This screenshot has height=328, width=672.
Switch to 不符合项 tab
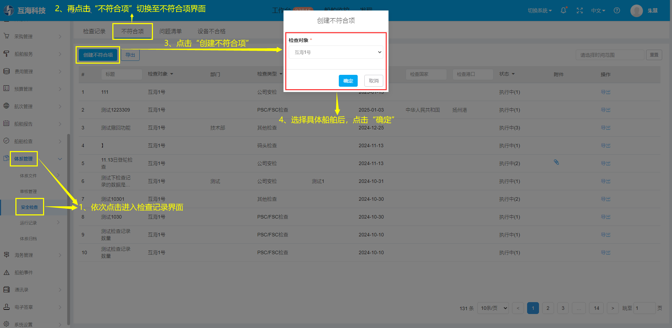coord(132,31)
